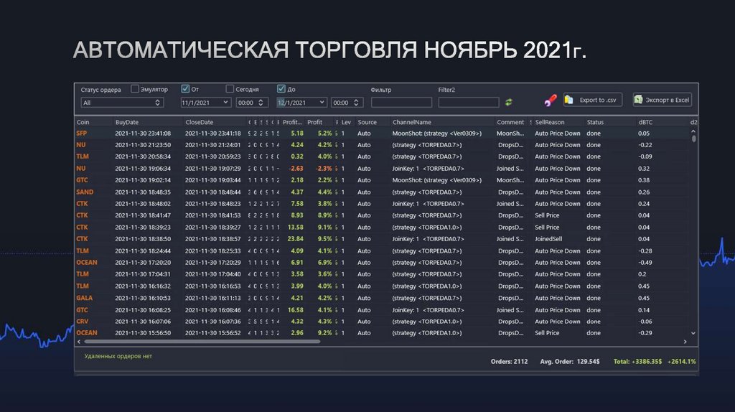Sort by the SellReason column header
Viewport: 735px width, 412px height.
550,122
